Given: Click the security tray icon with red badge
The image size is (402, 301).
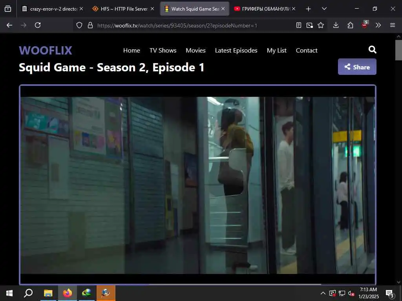Looking at the screenshot, I should 332,293.
